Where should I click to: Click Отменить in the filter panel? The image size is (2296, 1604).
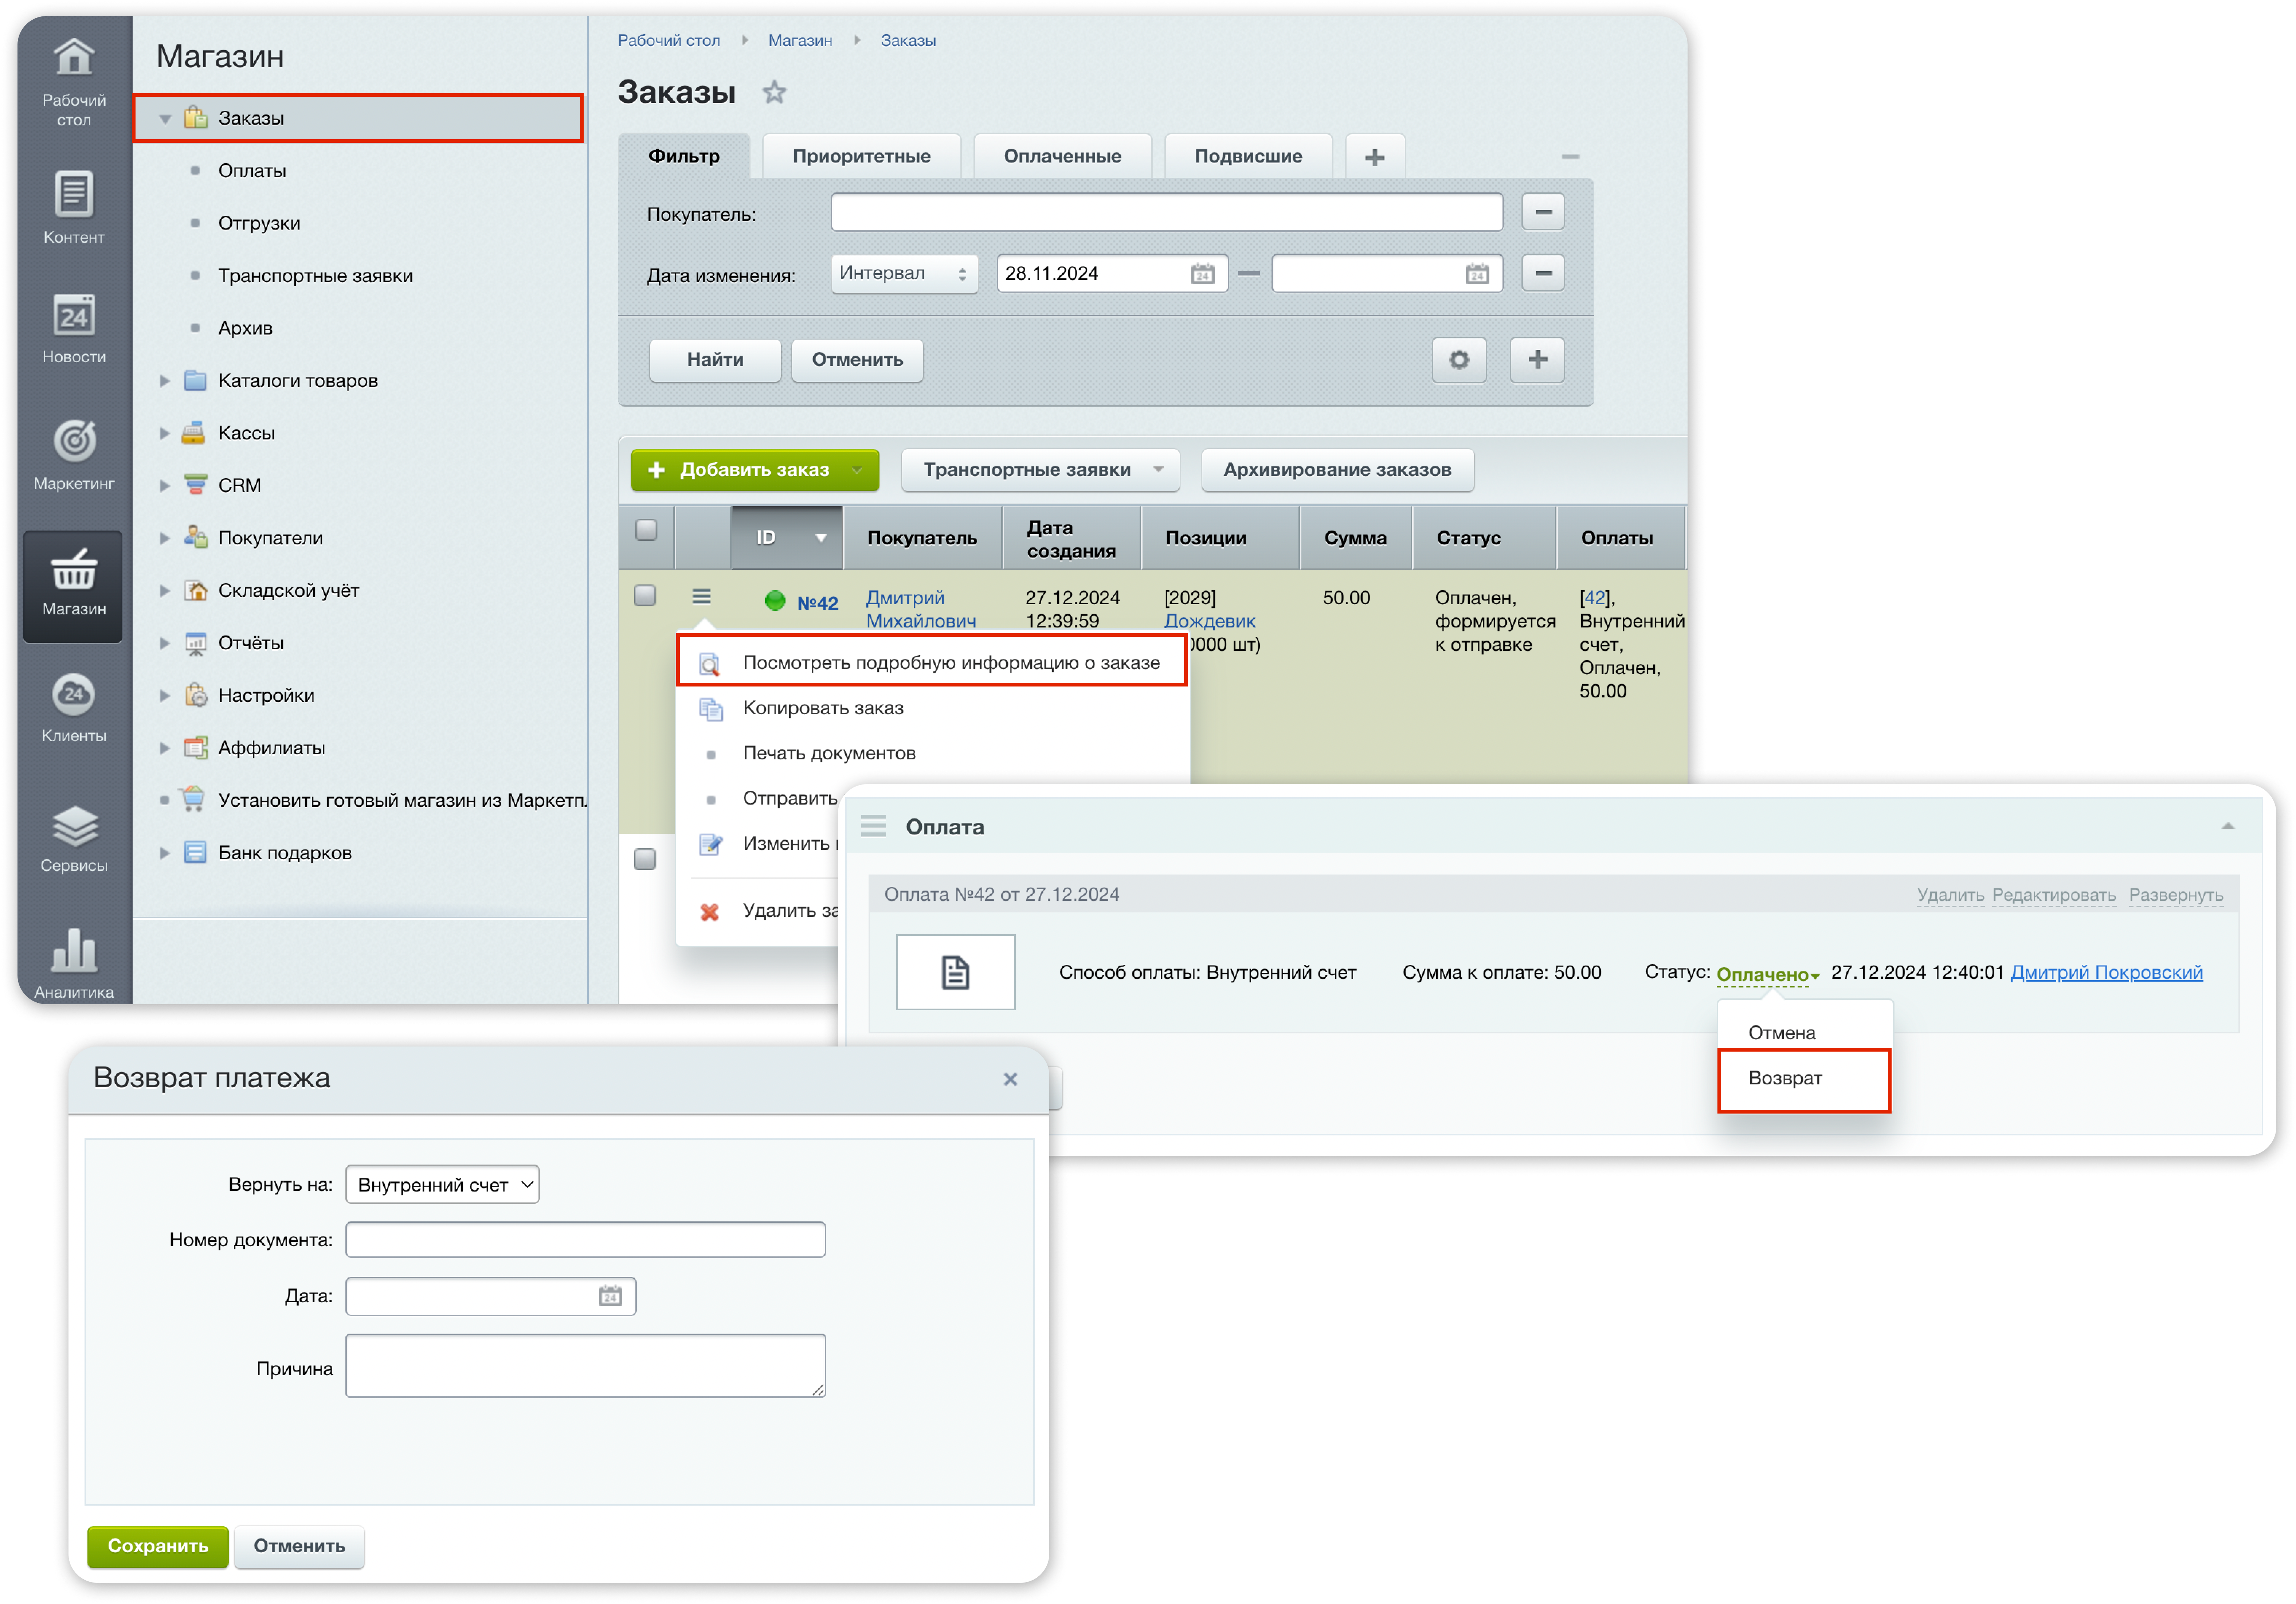[857, 360]
